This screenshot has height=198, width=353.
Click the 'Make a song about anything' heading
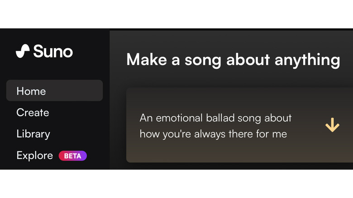click(x=233, y=60)
